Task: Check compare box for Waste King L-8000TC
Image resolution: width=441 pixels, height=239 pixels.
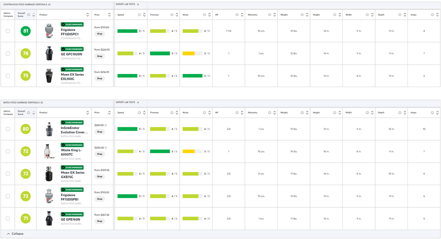Action: click(x=8, y=151)
